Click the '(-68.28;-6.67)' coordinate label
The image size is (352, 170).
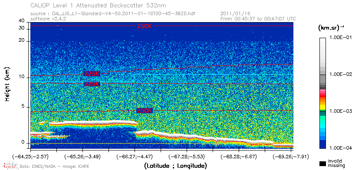pos(239,156)
